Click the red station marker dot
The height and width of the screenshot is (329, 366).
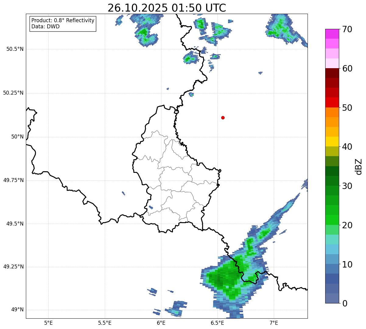pyautogui.click(x=223, y=117)
